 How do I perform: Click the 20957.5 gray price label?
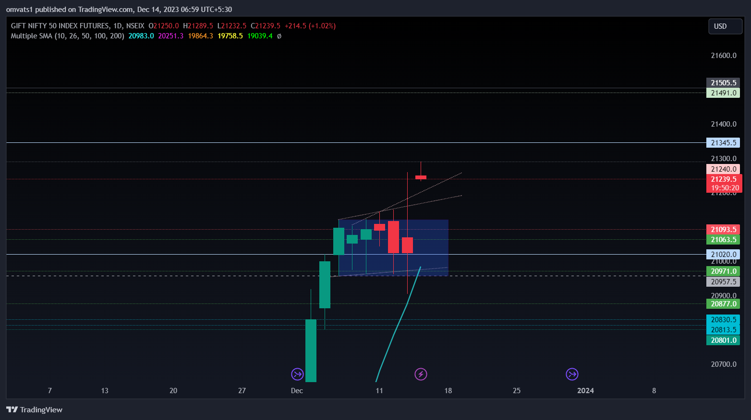click(723, 282)
